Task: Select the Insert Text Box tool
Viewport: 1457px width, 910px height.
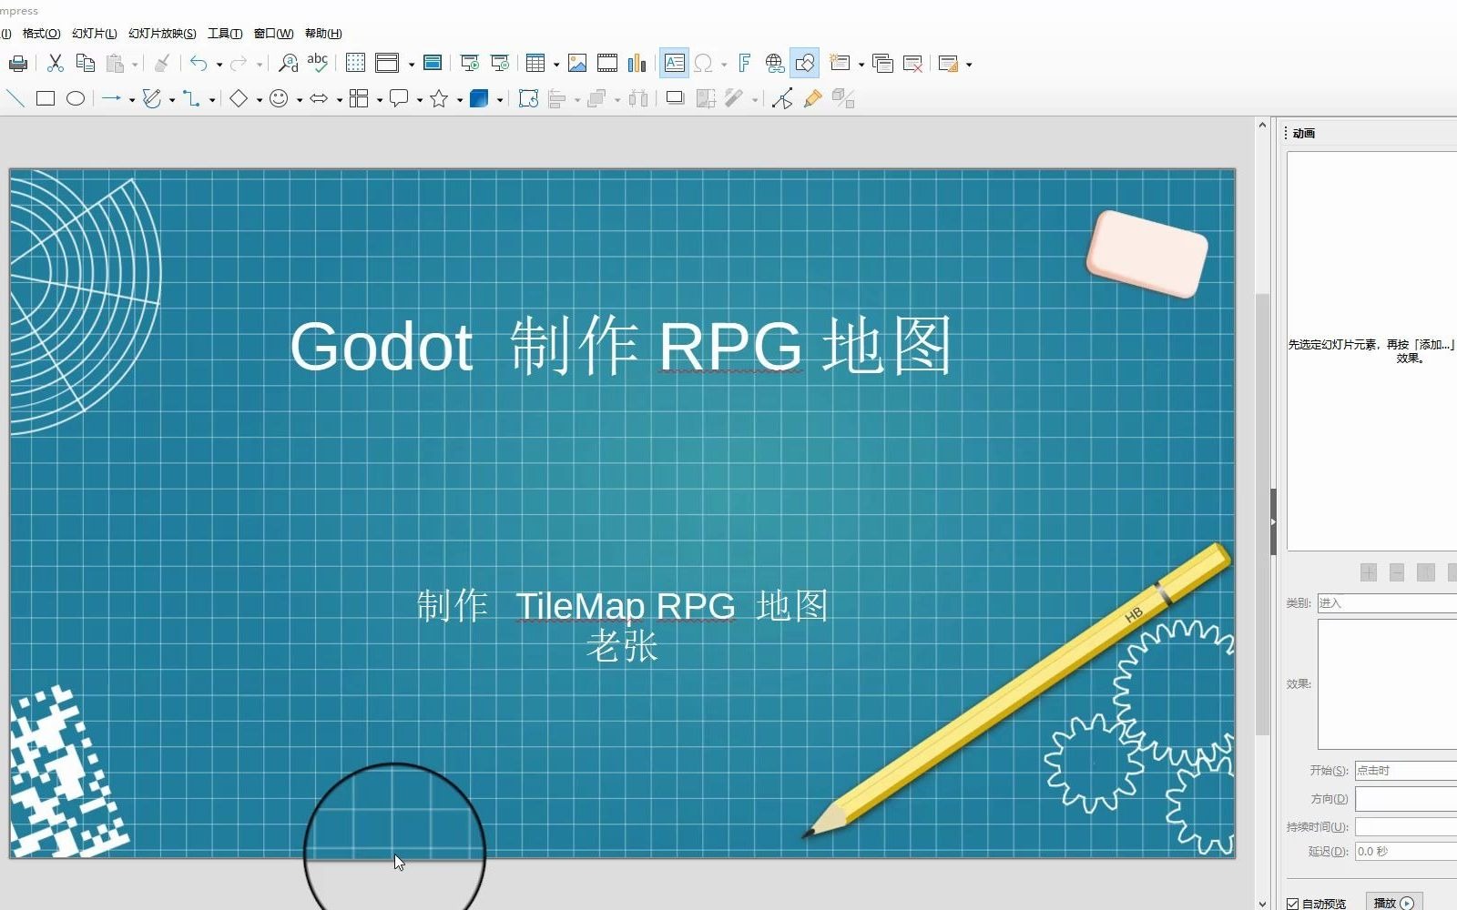Action: 674,63
